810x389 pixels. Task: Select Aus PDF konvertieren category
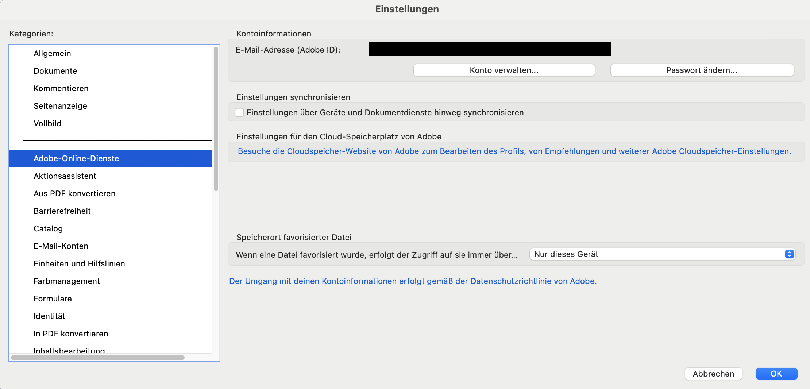coord(110,193)
